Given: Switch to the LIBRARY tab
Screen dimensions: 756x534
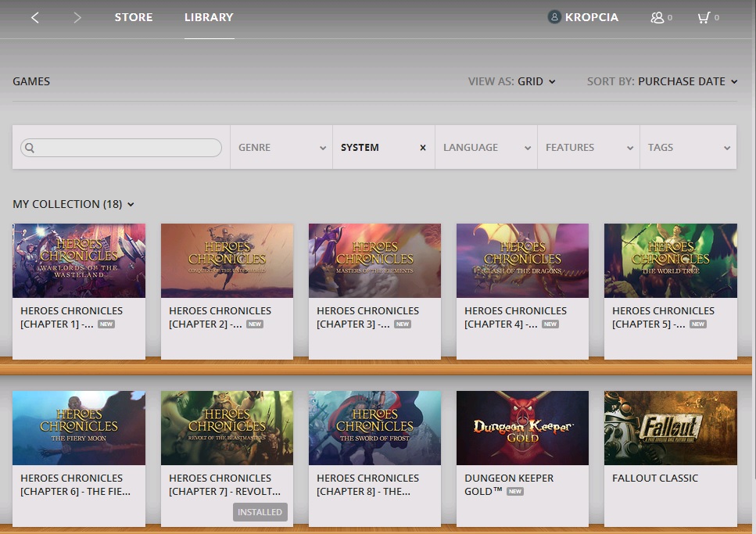Looking at the screenshot, I should pyautogui.click(x=209, y=17).
